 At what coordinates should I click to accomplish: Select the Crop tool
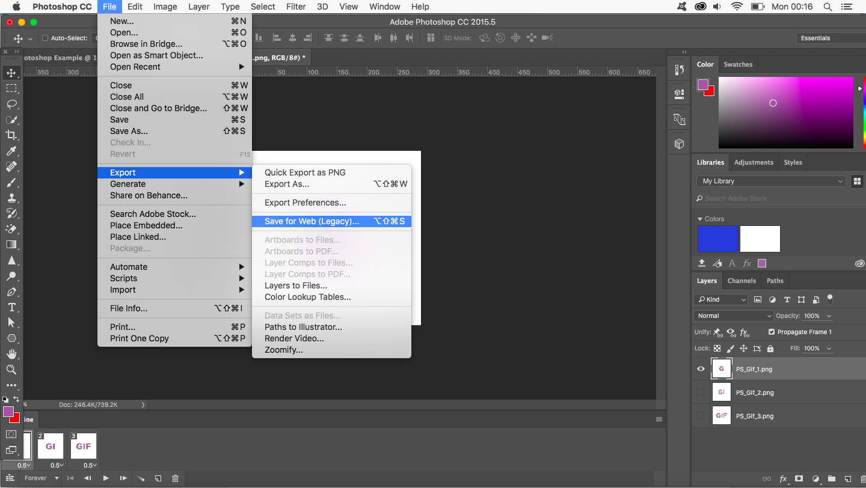click(x=11, y=135)
